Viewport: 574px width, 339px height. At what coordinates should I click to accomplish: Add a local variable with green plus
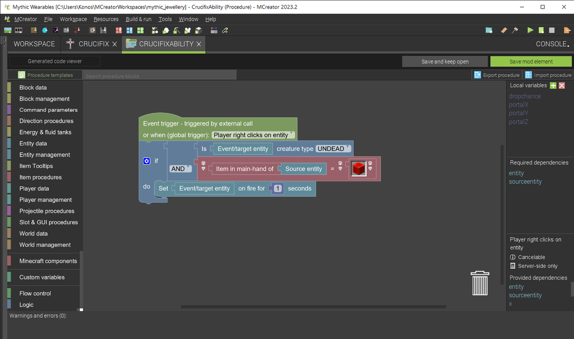[553, 85]
